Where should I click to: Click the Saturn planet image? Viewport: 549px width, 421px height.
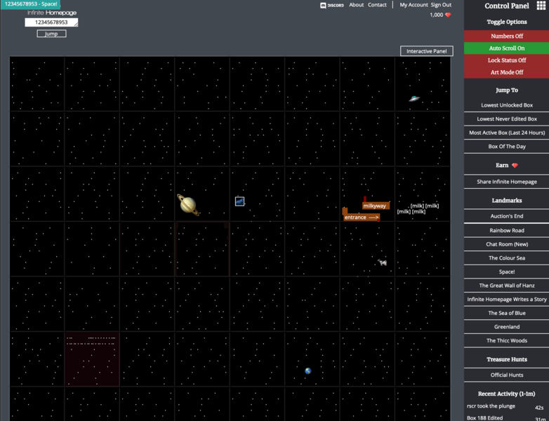tap(187, 204)
